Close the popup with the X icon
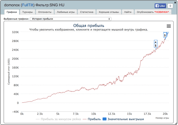 pos(175,2)
